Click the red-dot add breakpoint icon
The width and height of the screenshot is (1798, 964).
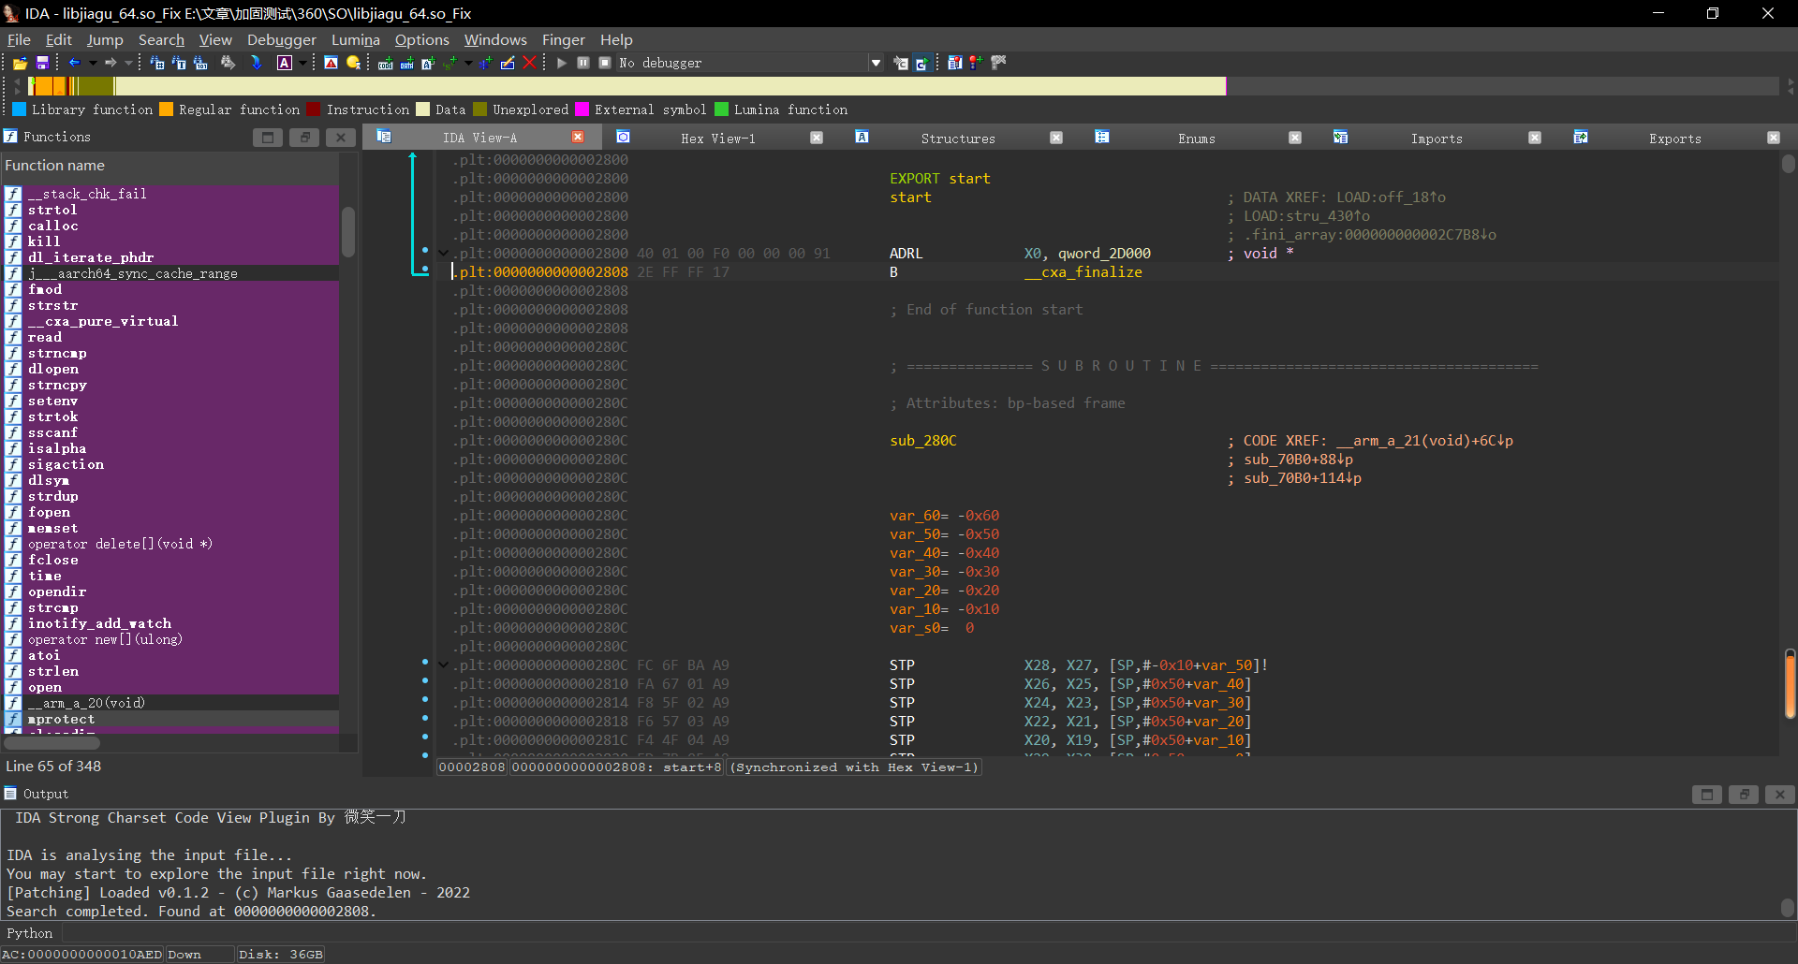[976, 63]
